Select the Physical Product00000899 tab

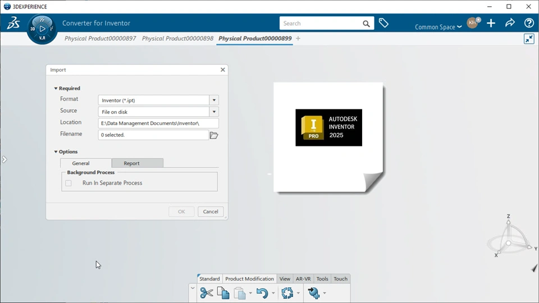(x=255, y=39)
